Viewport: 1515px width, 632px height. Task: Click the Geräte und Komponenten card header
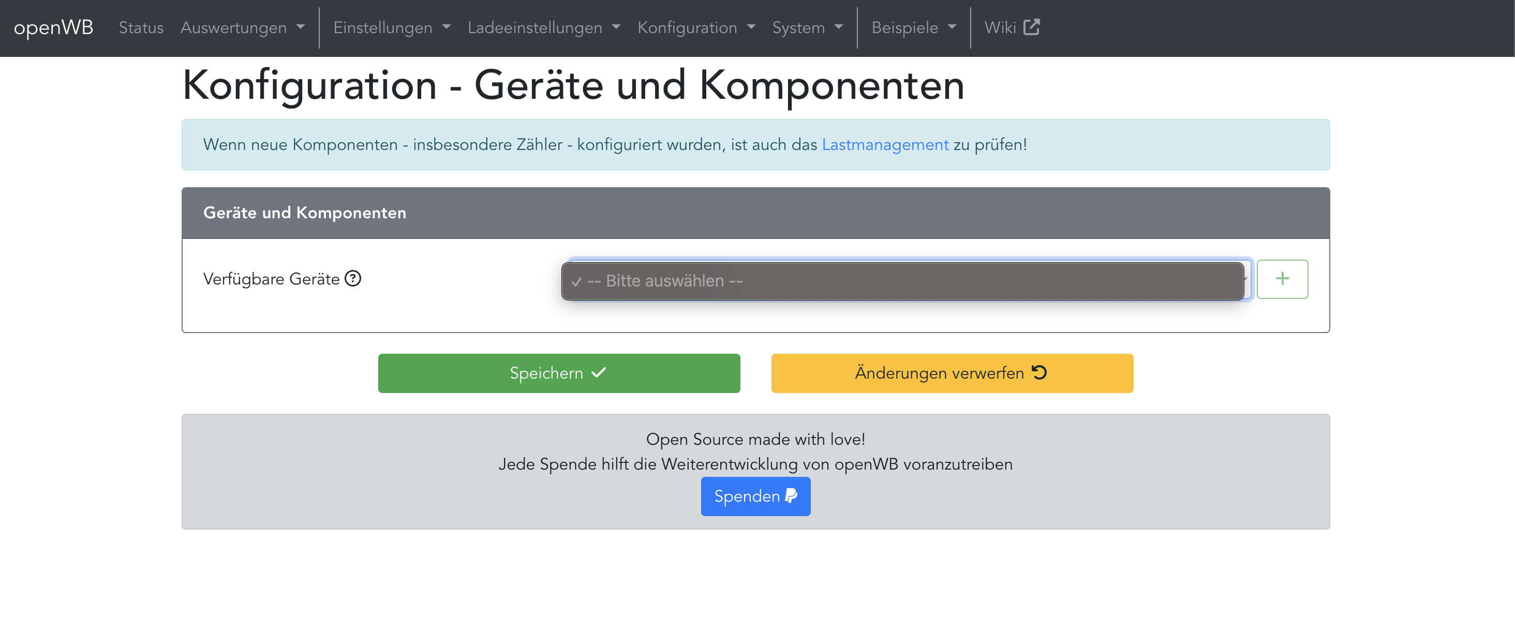click(754, 213)
